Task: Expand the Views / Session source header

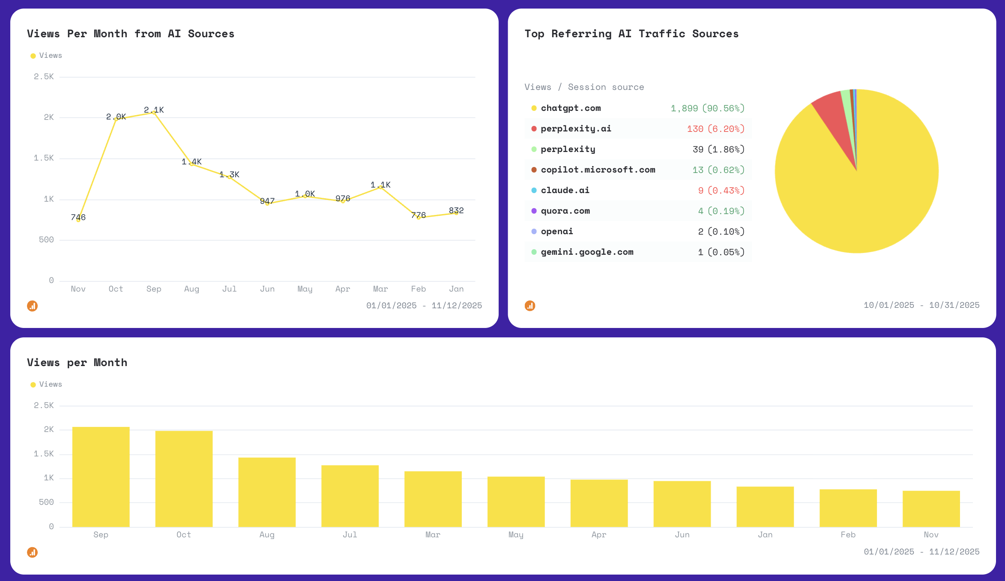Action: 584,87
